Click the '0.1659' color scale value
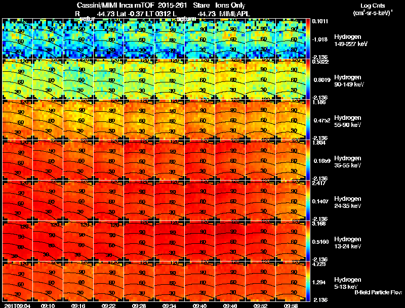The image size is (405, 308). click(322, 161)
